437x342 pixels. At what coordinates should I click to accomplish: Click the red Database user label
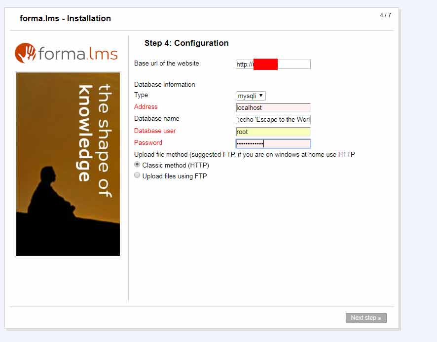pyautogui.click(x=155, y=131)
